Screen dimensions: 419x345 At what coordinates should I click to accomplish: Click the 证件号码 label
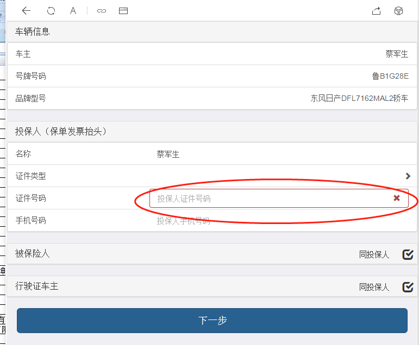(x=31, y=198)
